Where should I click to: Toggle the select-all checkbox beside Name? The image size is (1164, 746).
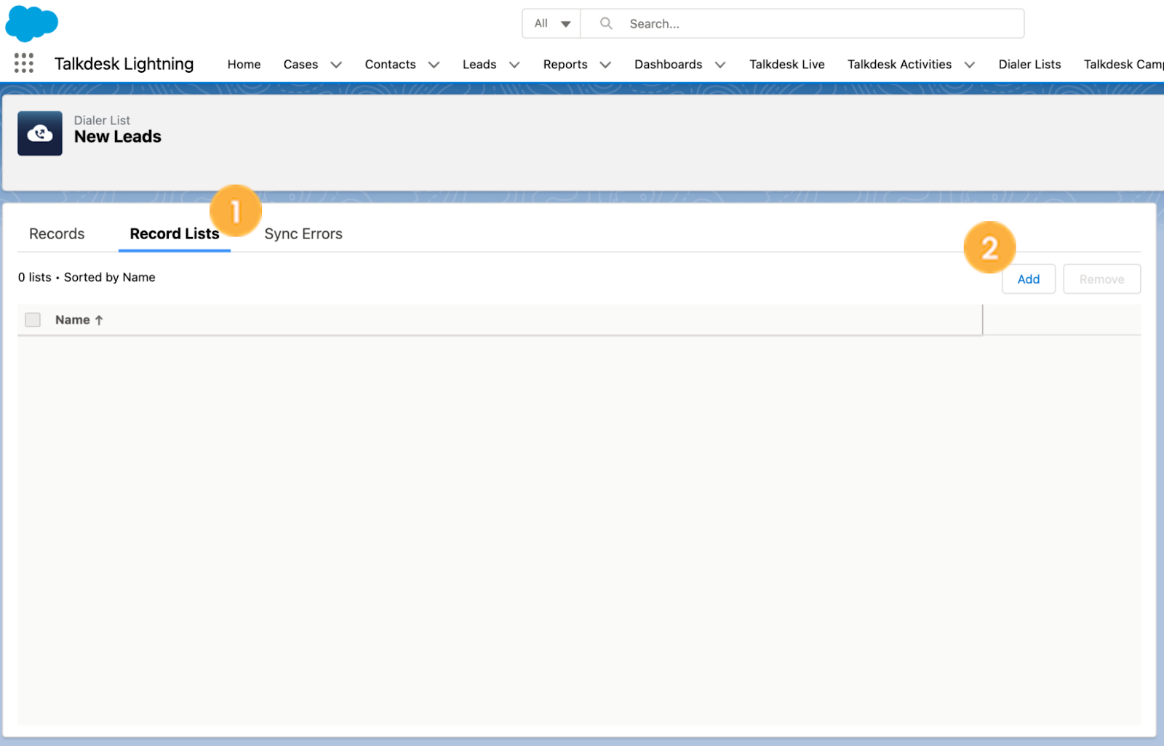pyautogui.click(x=33, y=320)
